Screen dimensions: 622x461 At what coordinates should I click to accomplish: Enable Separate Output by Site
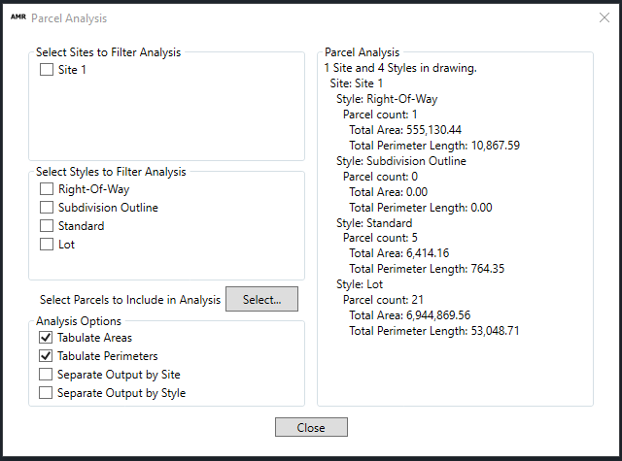pyautogui.click(x=47, y=375)
